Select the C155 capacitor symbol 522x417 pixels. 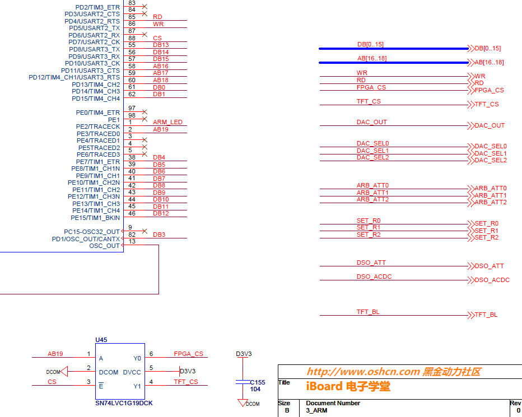[243, 382]
